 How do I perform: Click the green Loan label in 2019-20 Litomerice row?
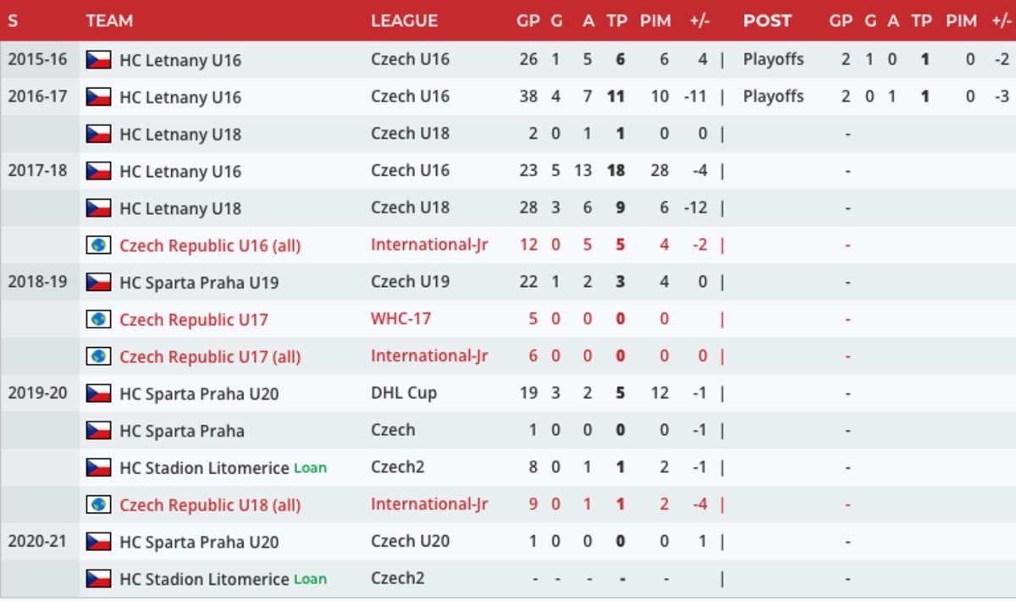[310, 468]
